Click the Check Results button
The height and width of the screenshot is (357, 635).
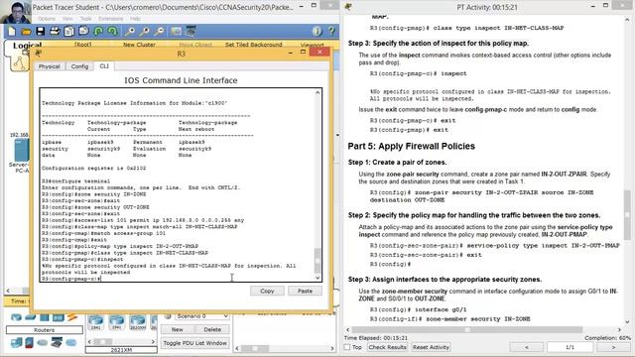(387, 347)
